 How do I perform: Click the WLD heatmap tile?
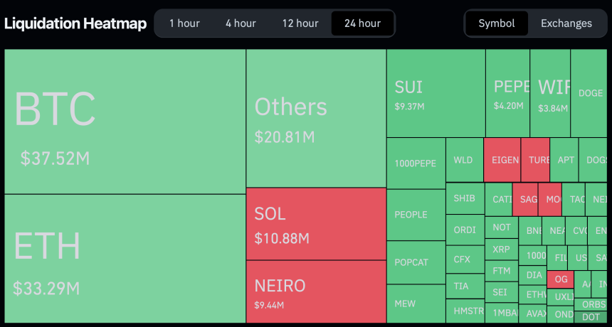[464, 160]
